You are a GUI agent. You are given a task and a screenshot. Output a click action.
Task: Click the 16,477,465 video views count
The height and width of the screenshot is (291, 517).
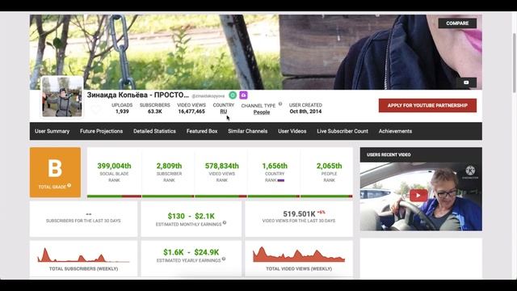(191, 112)
